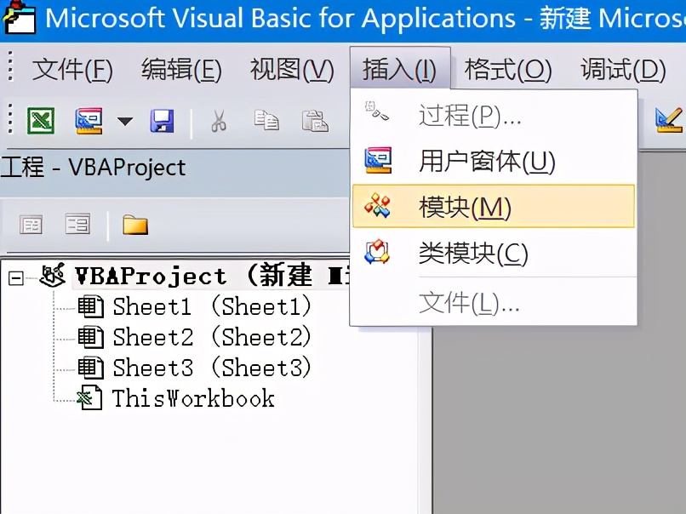Screen dimensions: 686x514
Task: Click the ThisWorkbook Excel icon
Action: click(89, 398)
